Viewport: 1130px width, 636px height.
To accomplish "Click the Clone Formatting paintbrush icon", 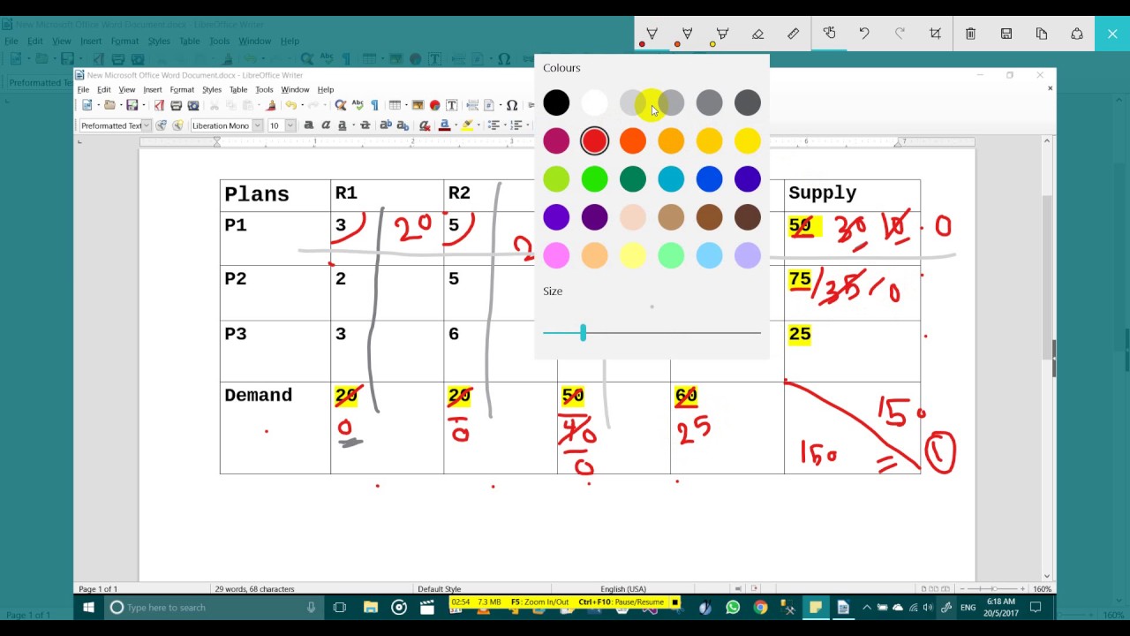I will point(271,105).
